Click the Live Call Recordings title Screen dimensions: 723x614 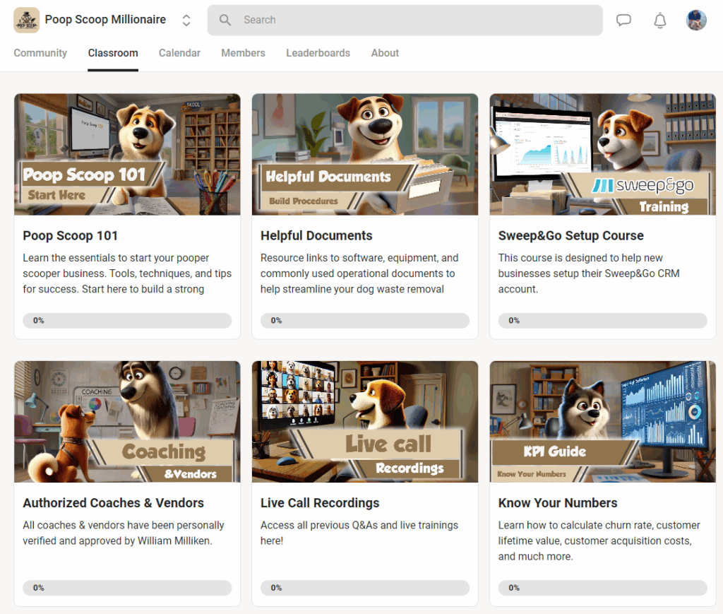click(320, 502)
